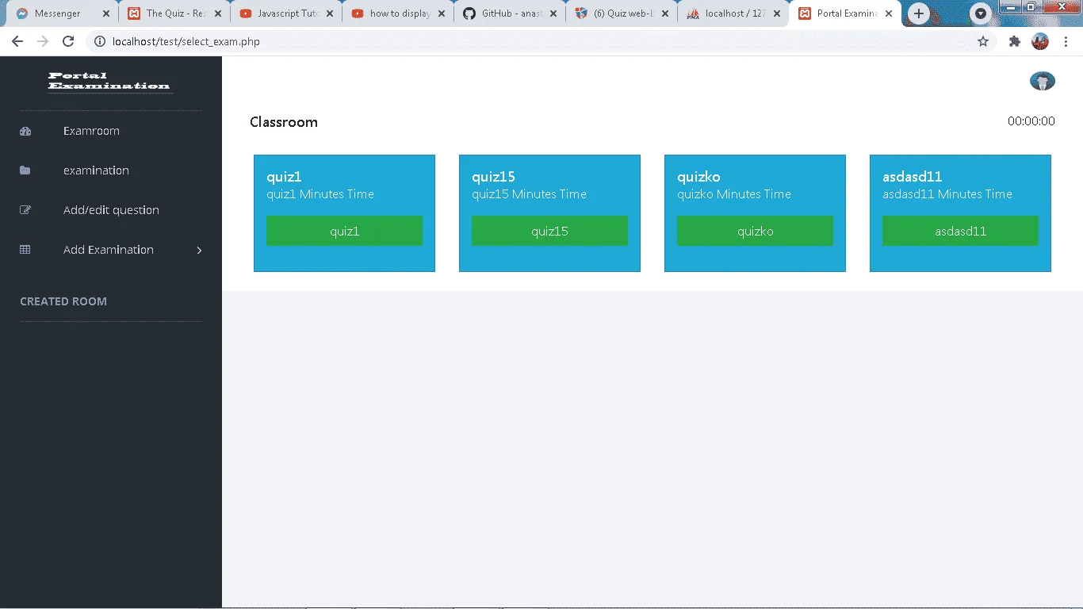Close the Messenger tab
This screenshot has height=609, width=1083.
click(x=106, y=13)
